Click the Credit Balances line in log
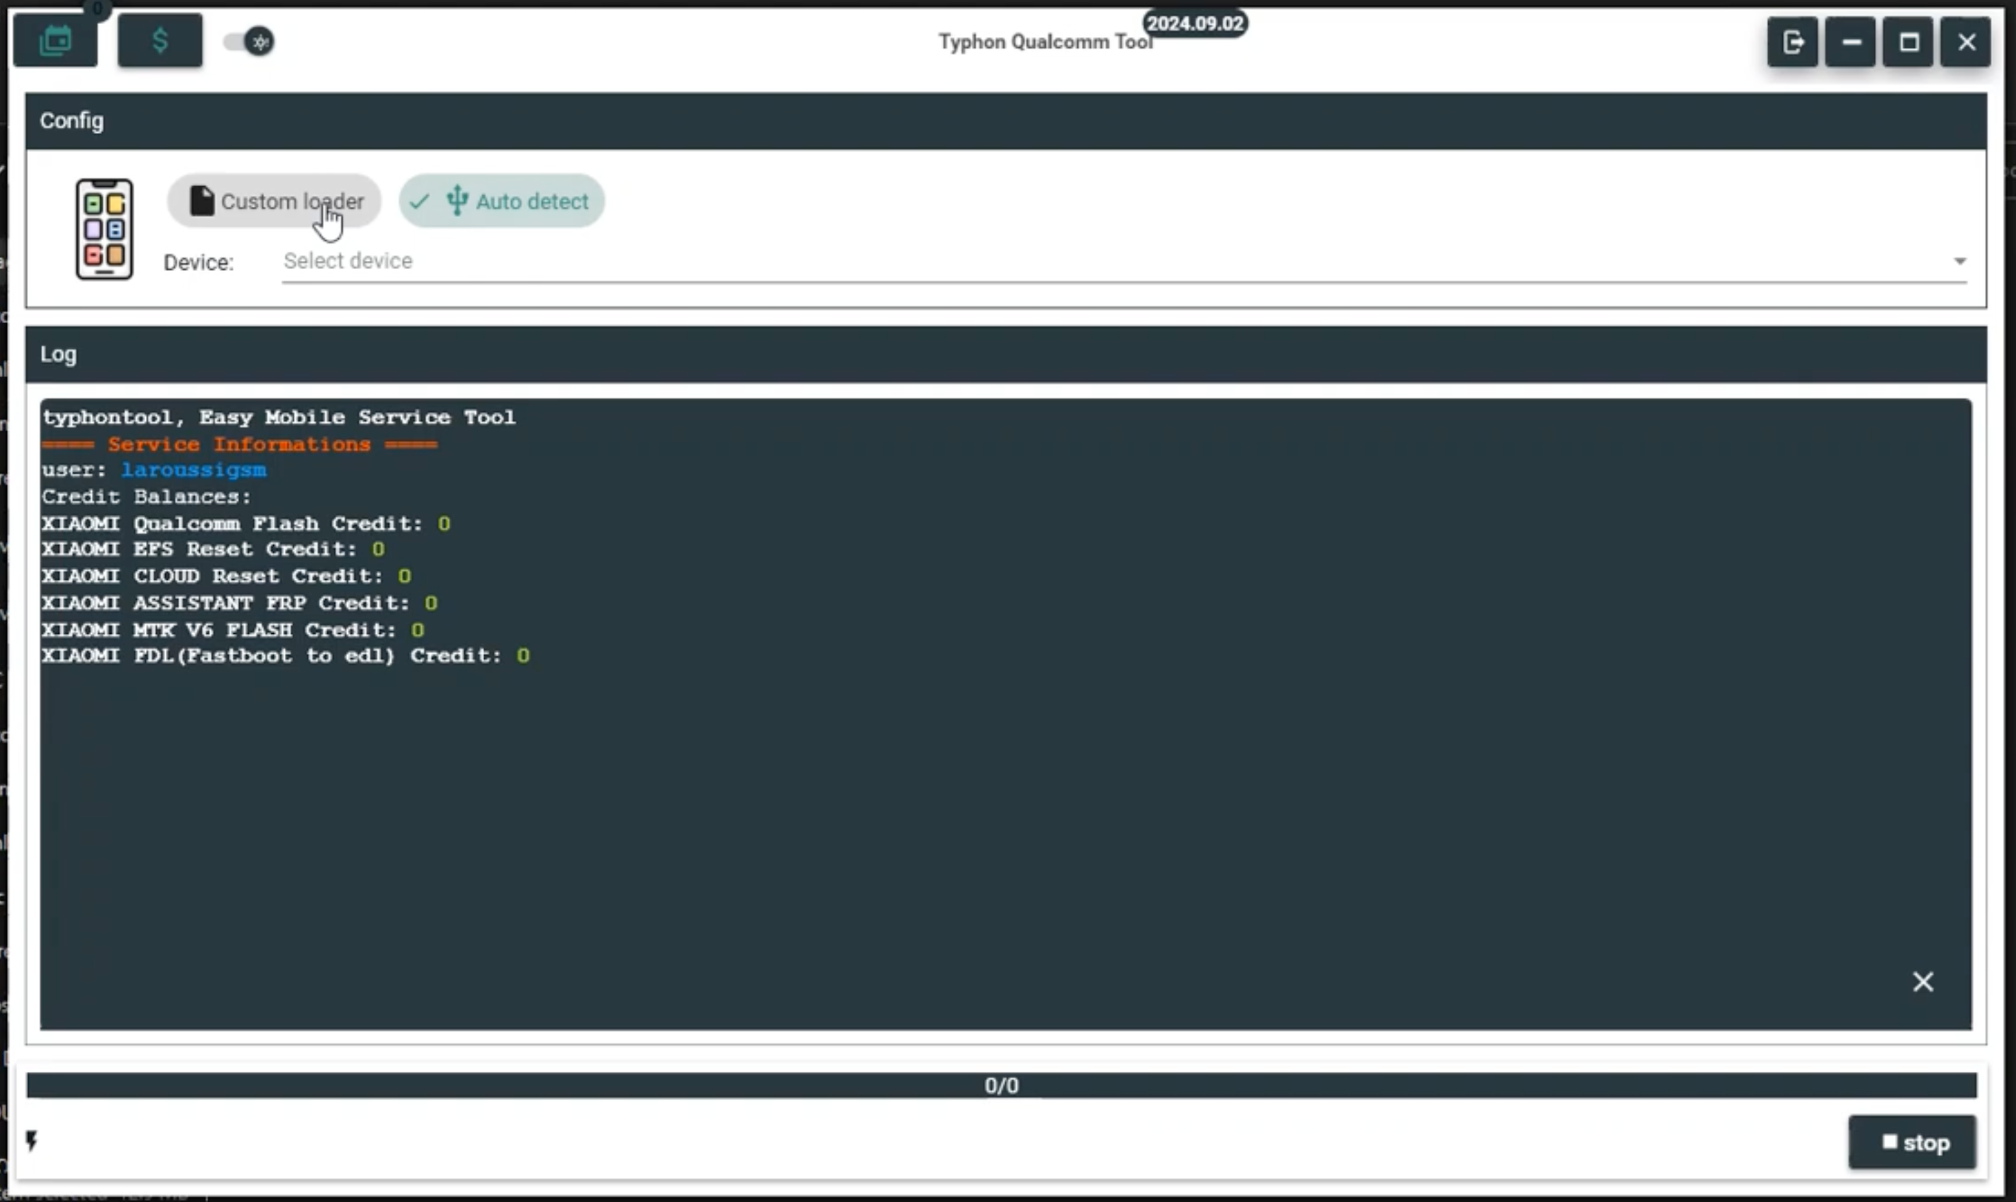This screenshot has height=1202, width=2016. coord(147,496)
